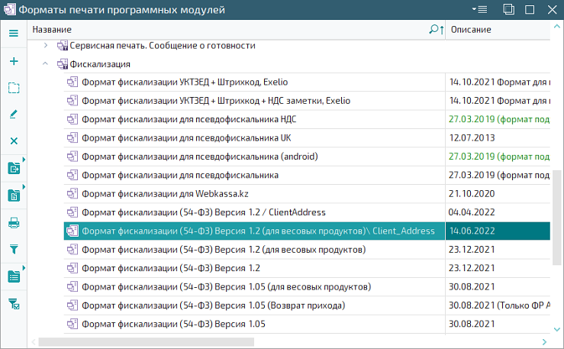Click the printer icon in the sidebar

pyautogui.click(x=13, y=223)
